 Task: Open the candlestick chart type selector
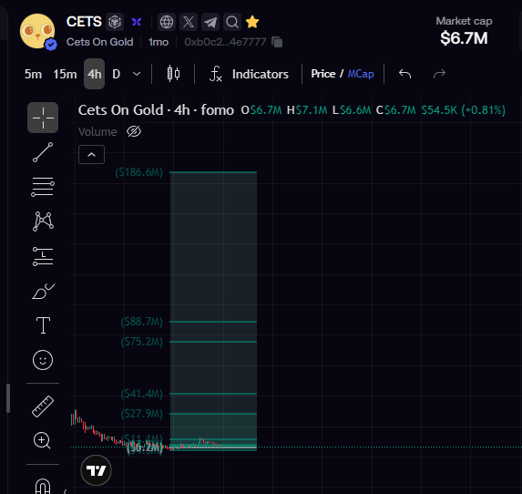[x=173, y=74]
